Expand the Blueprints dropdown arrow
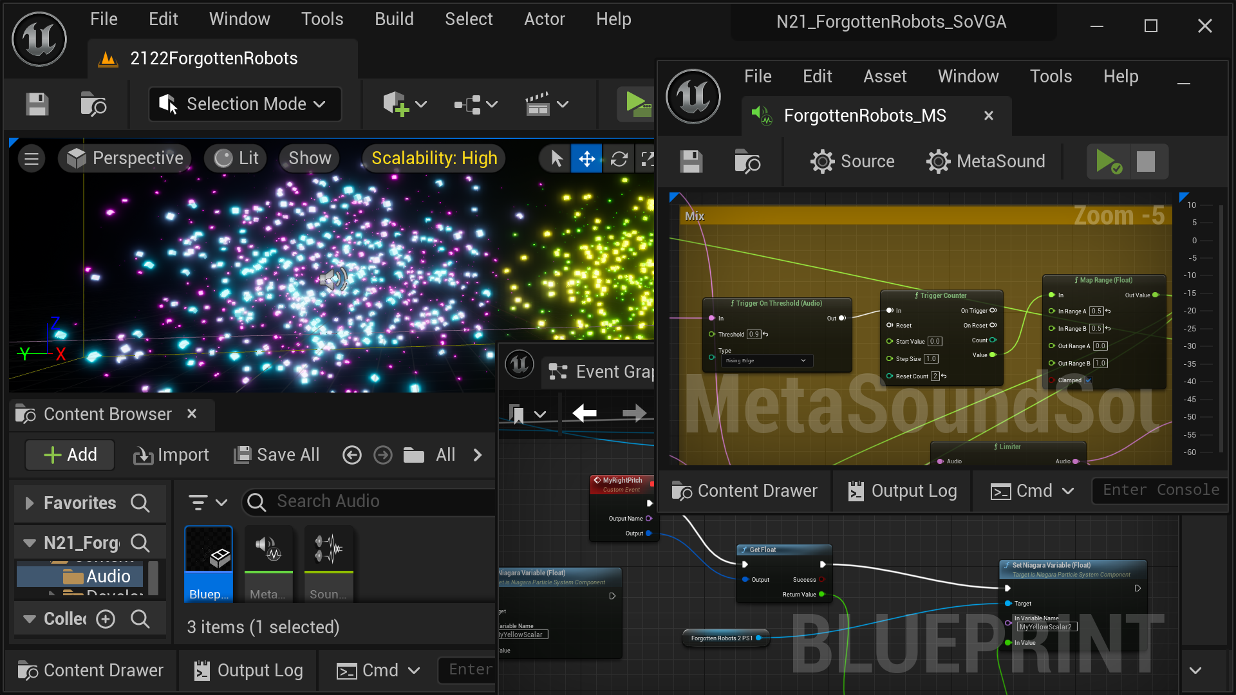Viewport: 1236px width, 695px height. point(492,104)
